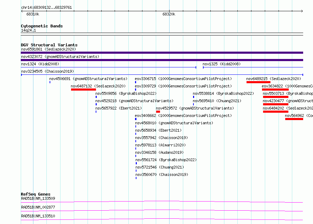Click red bar under nsv6487132

coord(83,90)
